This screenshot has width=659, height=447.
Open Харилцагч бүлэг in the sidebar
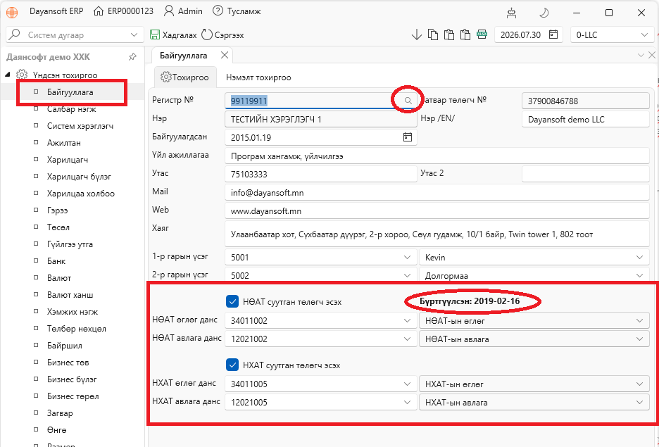pos(79,177)
